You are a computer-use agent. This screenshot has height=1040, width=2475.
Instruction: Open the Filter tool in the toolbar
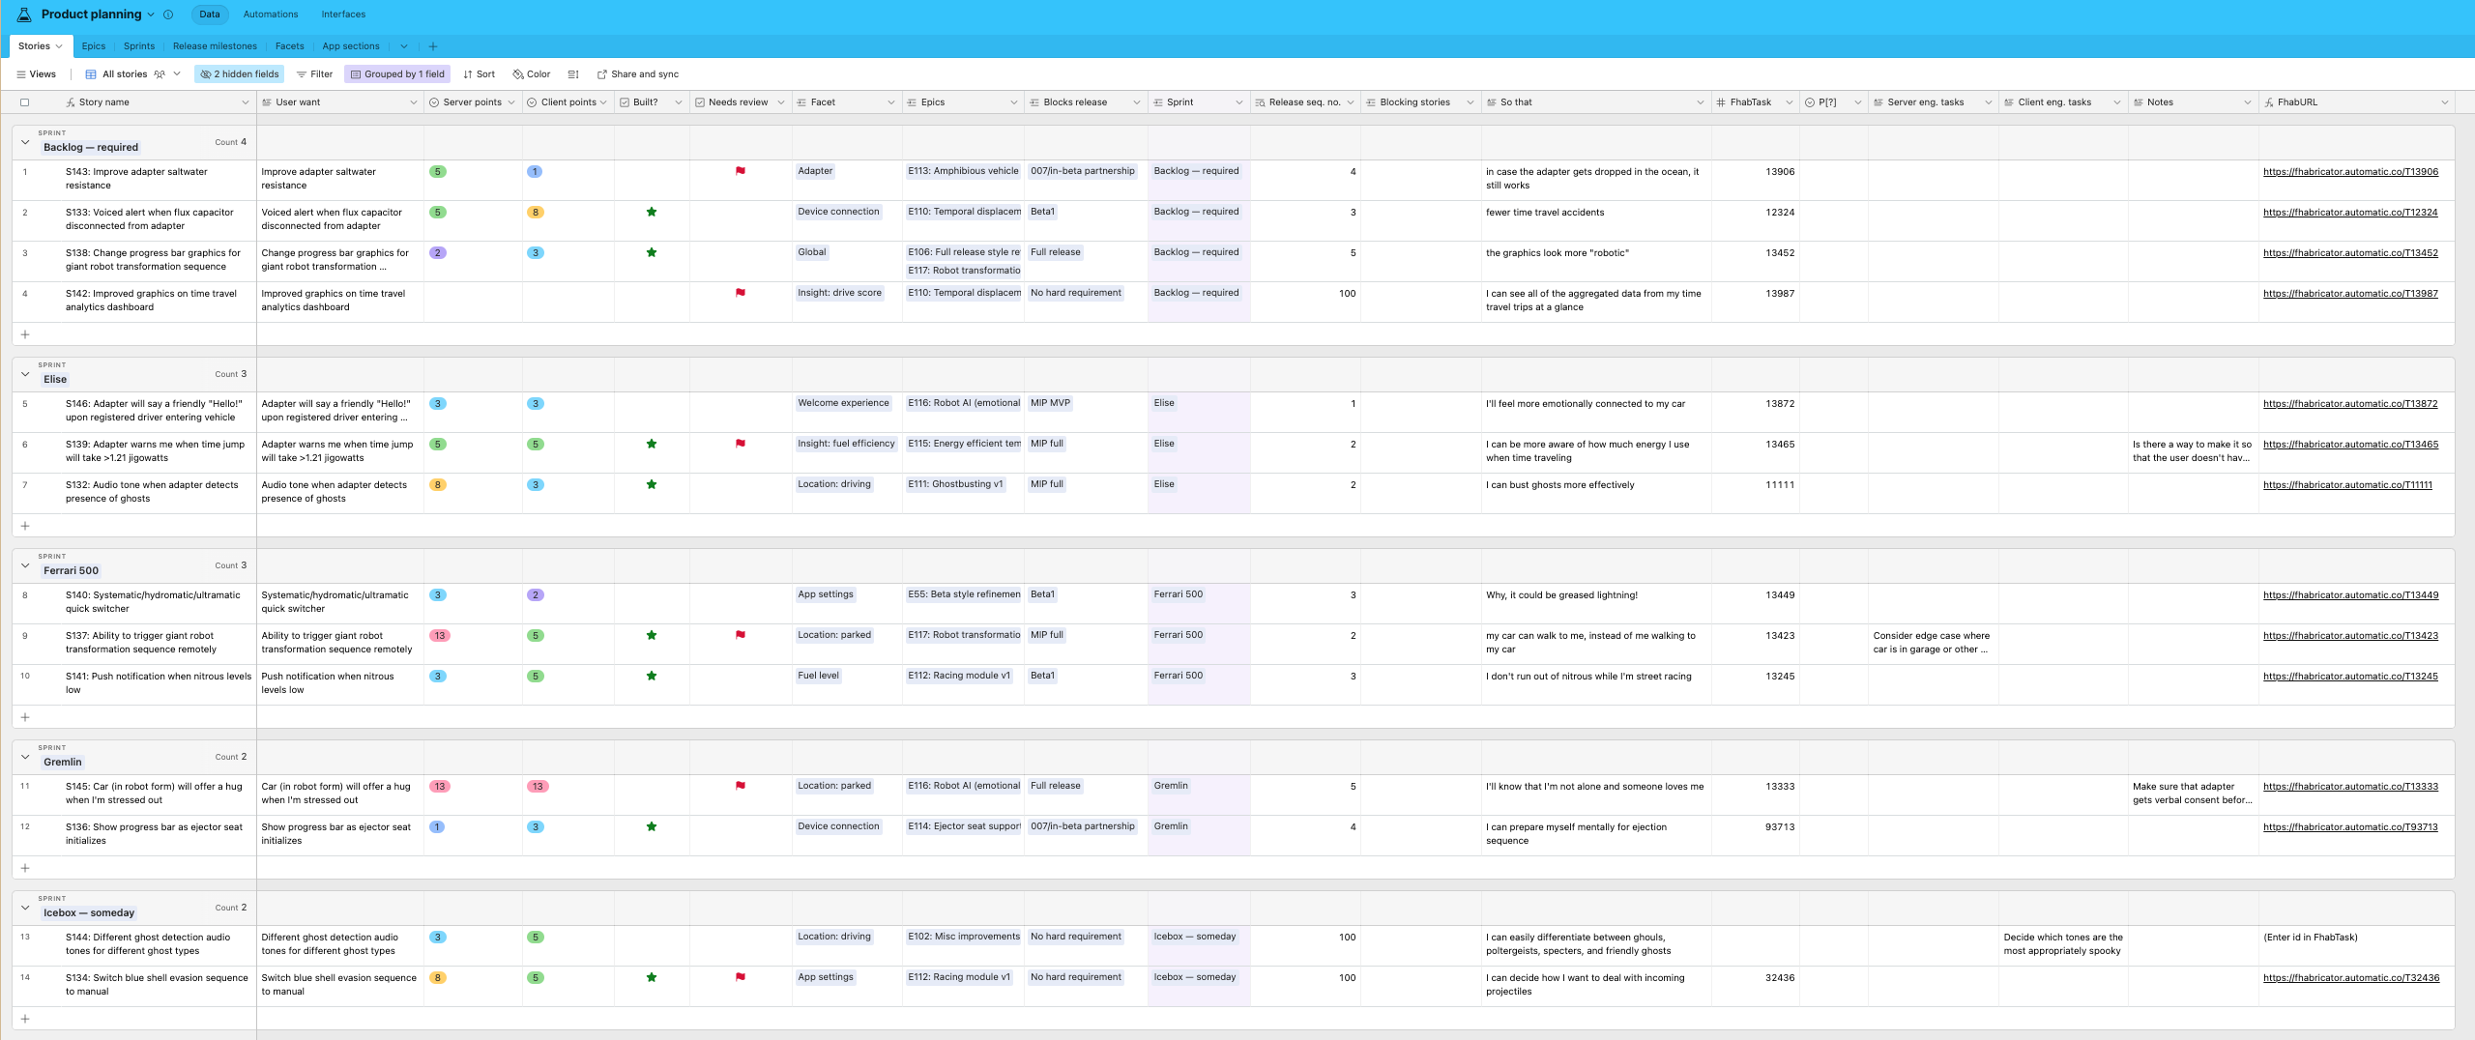314,74
